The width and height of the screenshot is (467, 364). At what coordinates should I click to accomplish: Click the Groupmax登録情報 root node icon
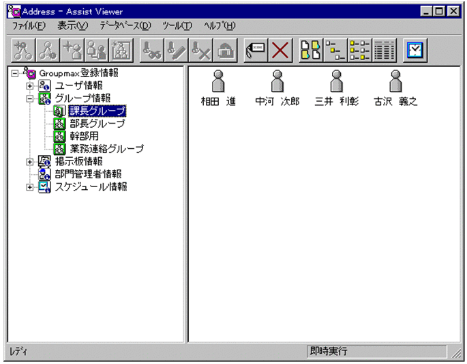tap(29, 72)
